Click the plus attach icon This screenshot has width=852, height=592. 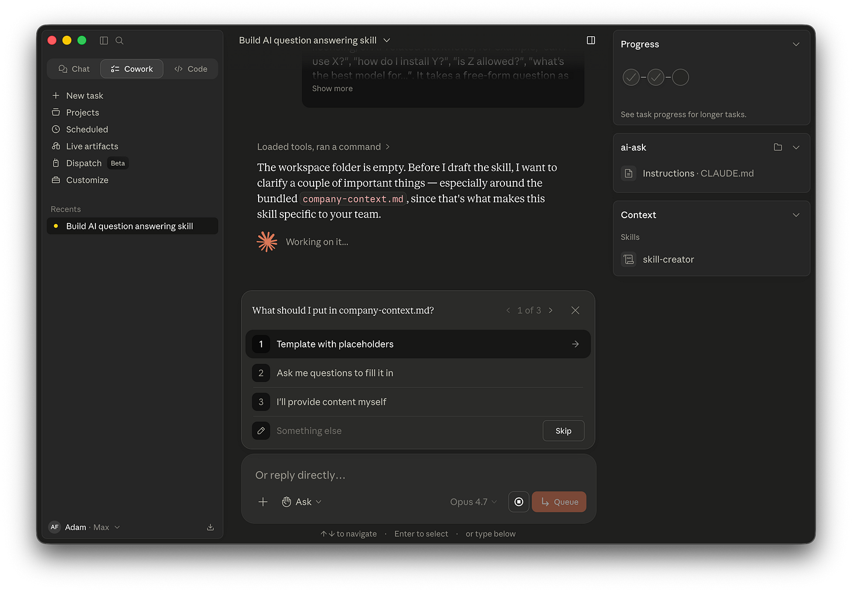263,502
